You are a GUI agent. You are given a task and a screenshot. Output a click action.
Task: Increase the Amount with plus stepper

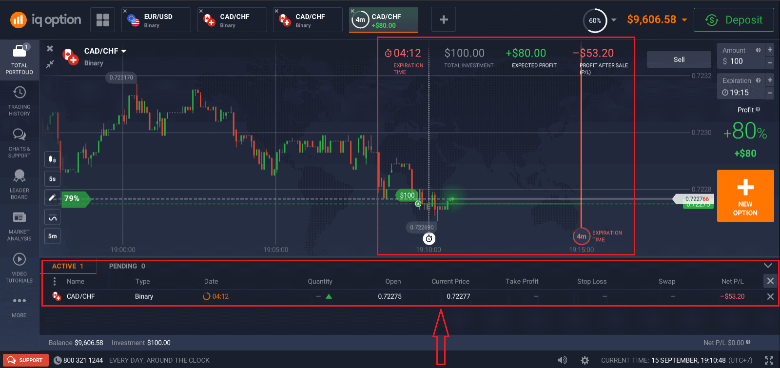(770, 50)
